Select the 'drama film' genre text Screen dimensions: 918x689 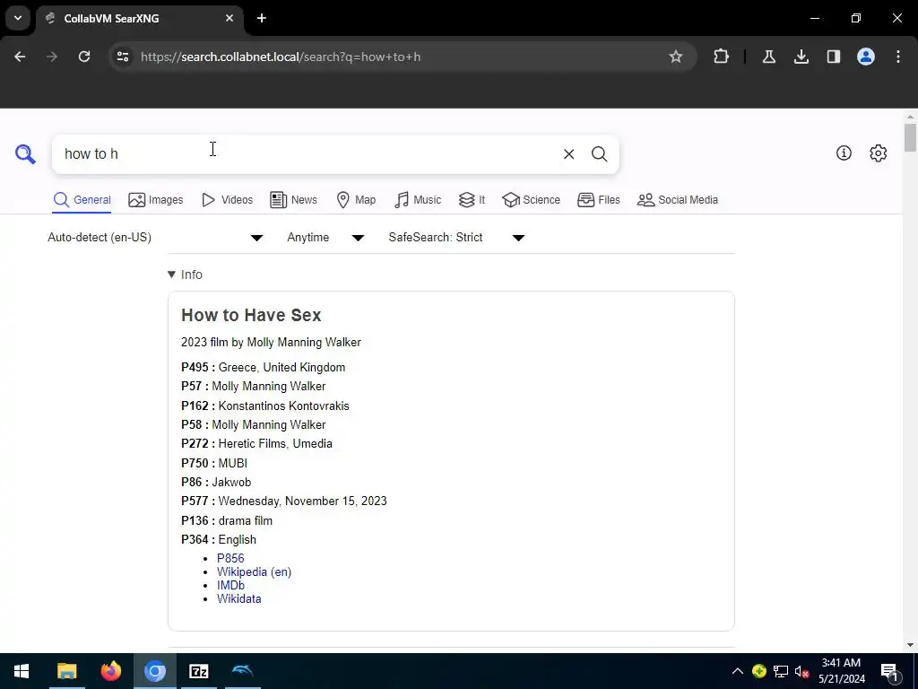click(x=246, y=521)
